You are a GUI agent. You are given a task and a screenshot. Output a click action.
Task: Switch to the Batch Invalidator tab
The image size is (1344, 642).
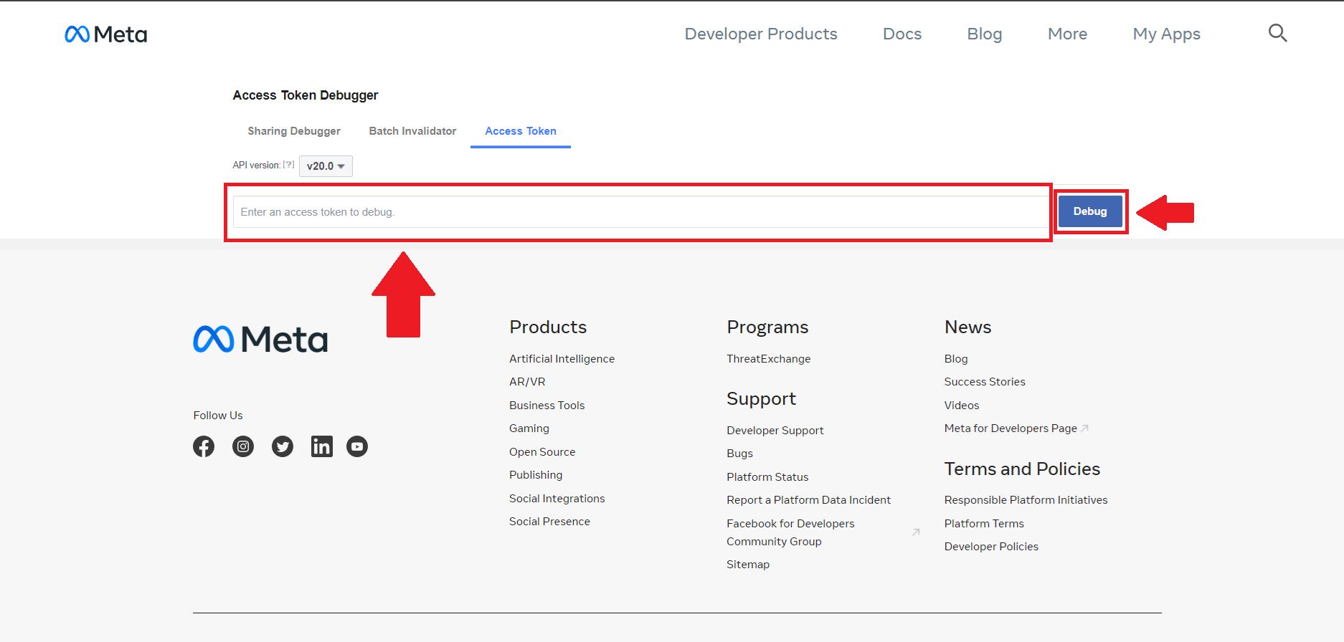[x=412, y=131]
